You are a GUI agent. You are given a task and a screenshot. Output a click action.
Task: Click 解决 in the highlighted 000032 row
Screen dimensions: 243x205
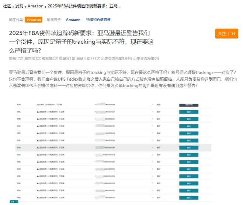pyautogui.click(x=189, y=148)
